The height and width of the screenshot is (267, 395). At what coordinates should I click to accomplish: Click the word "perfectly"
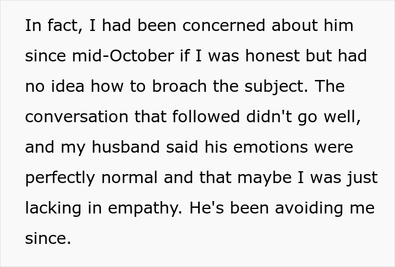[x=60, y=179]
